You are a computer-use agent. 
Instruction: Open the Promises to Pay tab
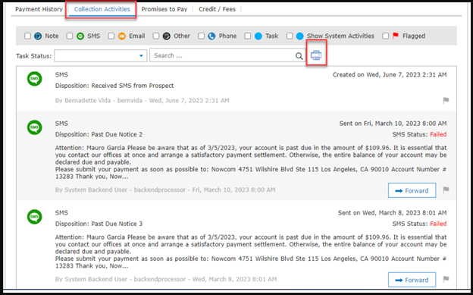pos(164,9)
